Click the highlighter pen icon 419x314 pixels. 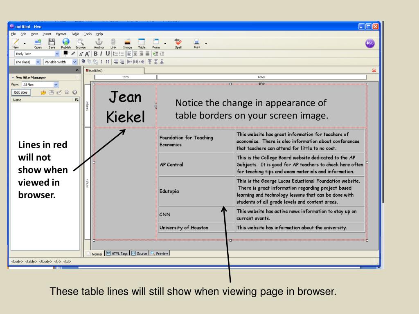coord(73,54)
